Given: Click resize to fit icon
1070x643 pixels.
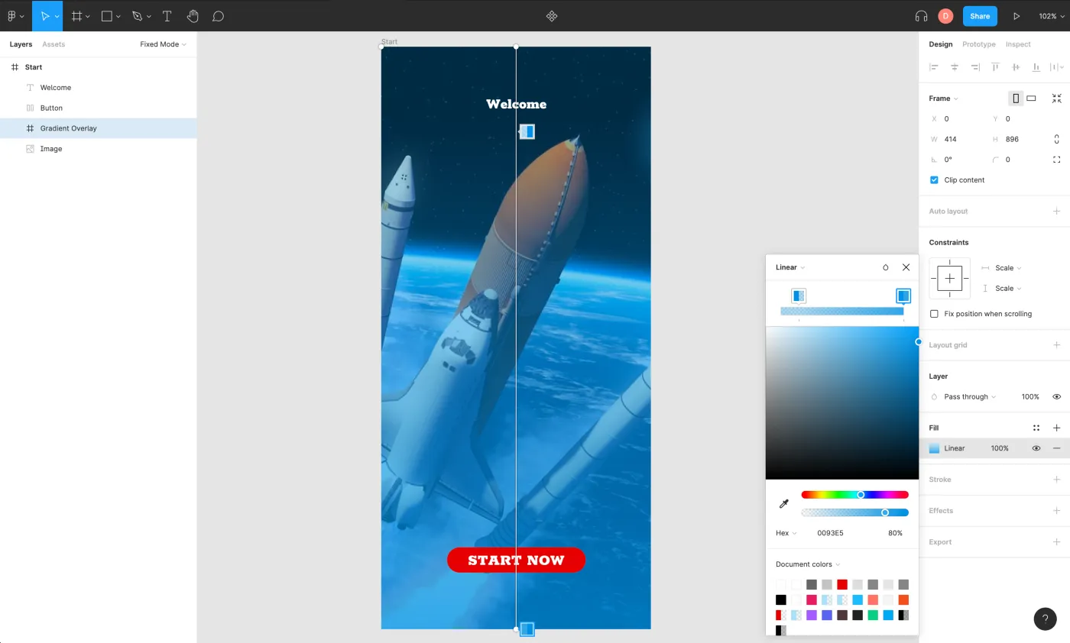Looking at the screenshot, I should pyautogui.click(x=1057, y=99).
